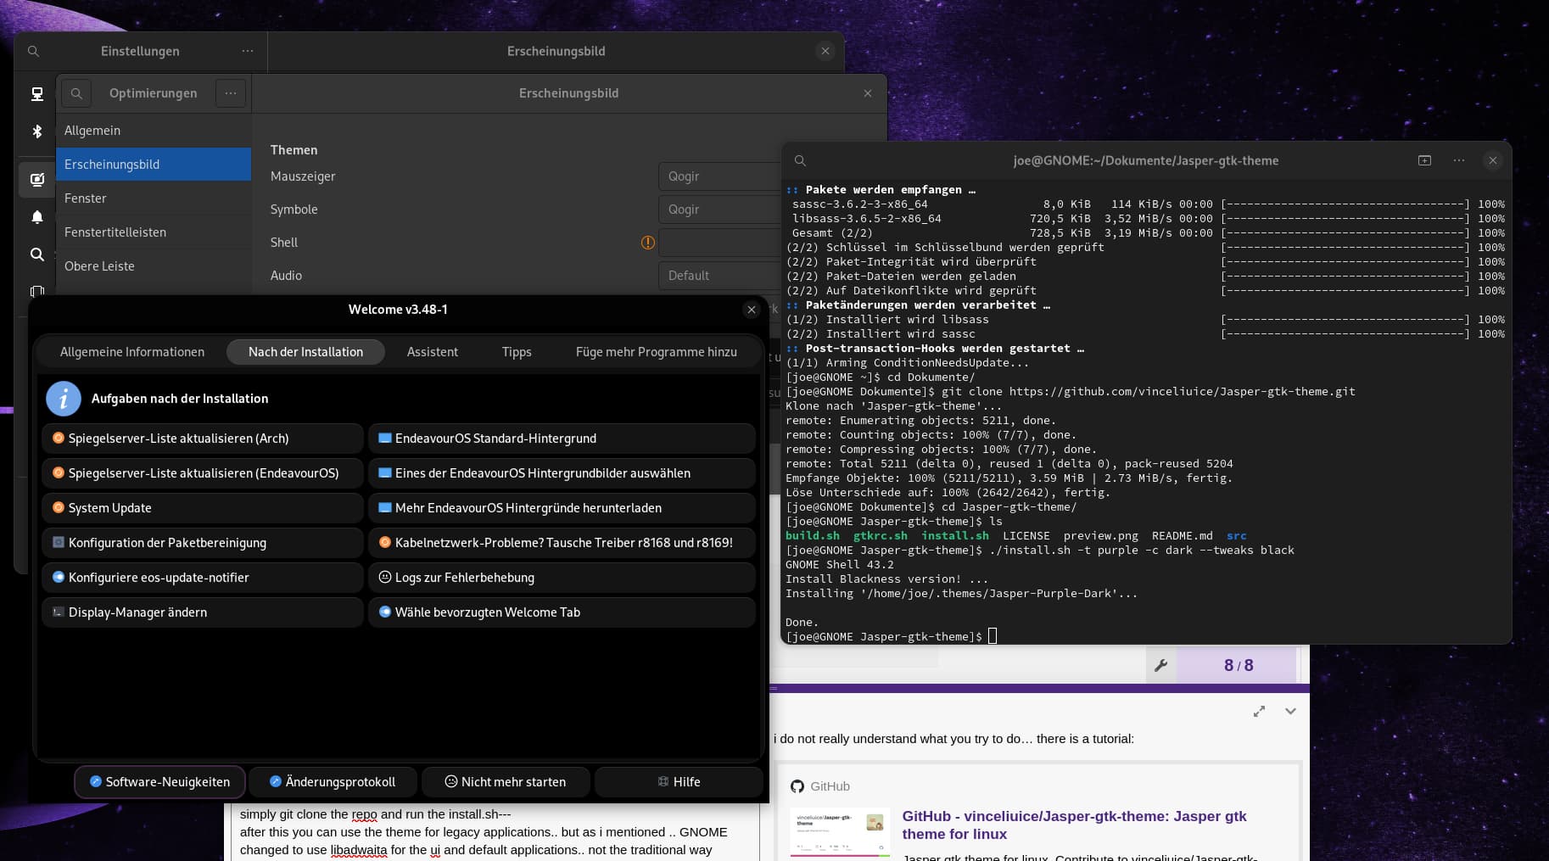This screenshot has width=1549, height=861.
Task: Select Erscheinungsbild in Optimierungen sidebar
Action: pyautogui.click(x=154, y=165)
